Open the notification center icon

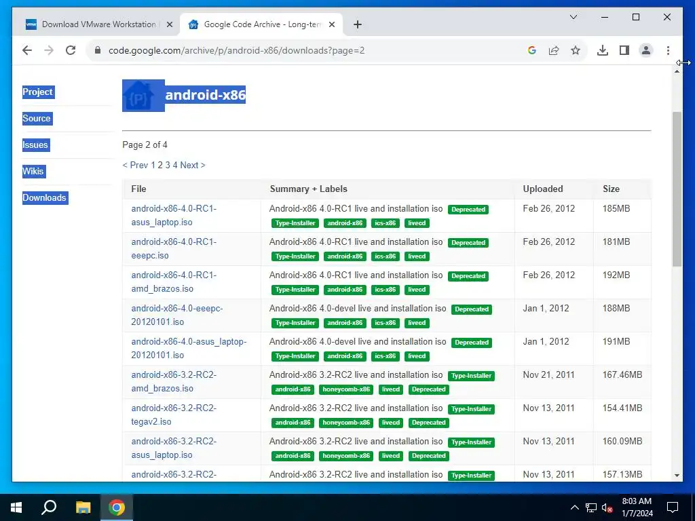coord(673,507)
